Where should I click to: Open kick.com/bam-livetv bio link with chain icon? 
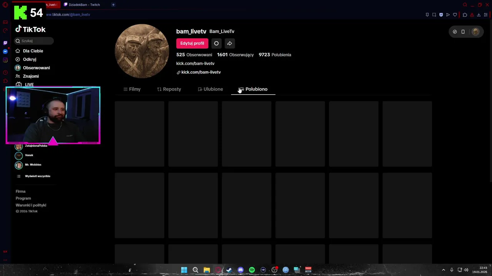(x=199, y=72)
